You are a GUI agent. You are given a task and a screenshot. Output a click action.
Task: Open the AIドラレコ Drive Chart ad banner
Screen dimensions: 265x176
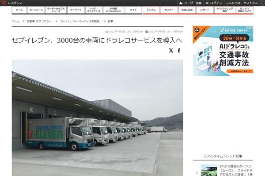coord(223,51)
